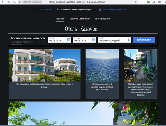Click caption about 5 минутах ходьбы от пляжа
This screenshot has width=166, height=126.
click(102, 87)
